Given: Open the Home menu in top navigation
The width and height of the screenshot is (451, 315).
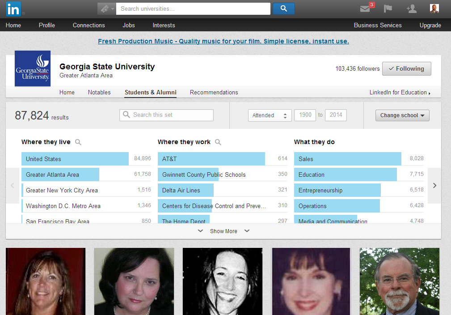Looking at the screenshot, I should 13,26.
